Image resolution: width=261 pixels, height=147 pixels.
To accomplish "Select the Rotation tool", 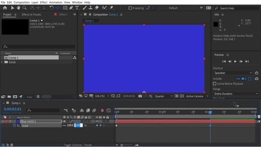I will tap(51, 8).
